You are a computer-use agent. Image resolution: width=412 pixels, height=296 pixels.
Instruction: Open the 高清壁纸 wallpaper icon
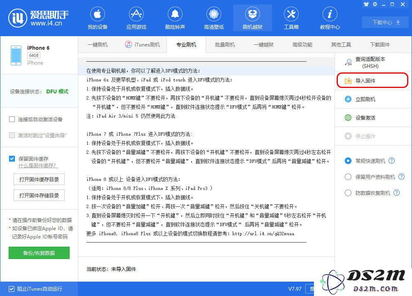pos(213,14)
